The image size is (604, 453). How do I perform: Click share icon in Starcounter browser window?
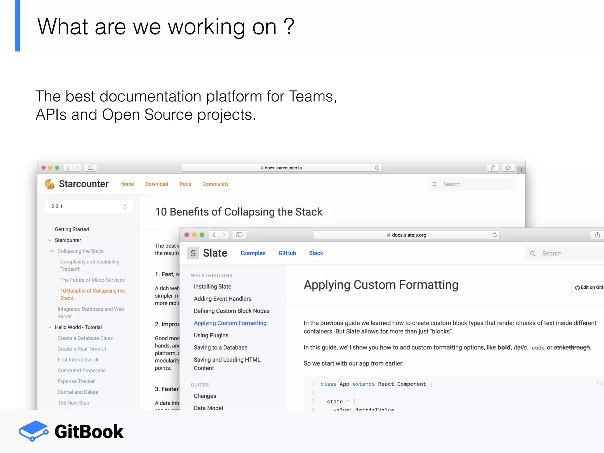tap(493, 168)
